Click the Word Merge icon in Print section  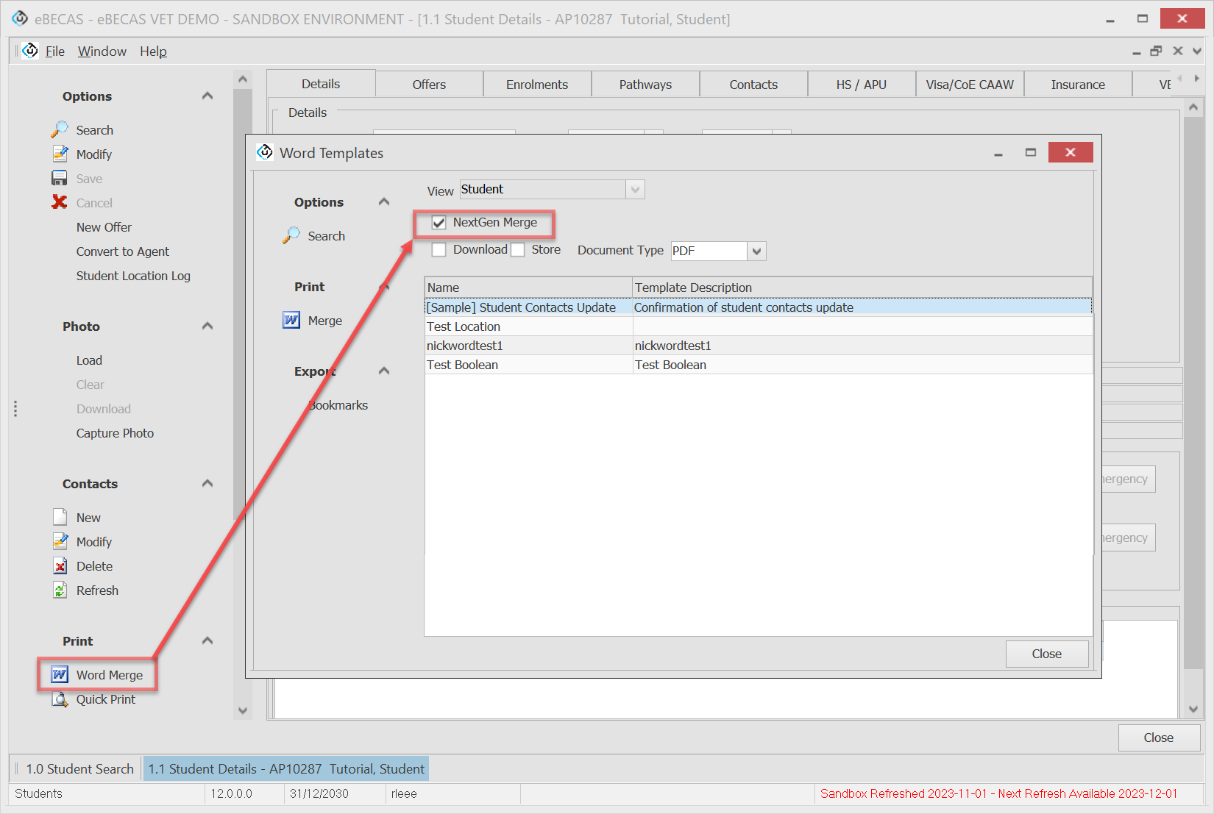click(60, 674)
